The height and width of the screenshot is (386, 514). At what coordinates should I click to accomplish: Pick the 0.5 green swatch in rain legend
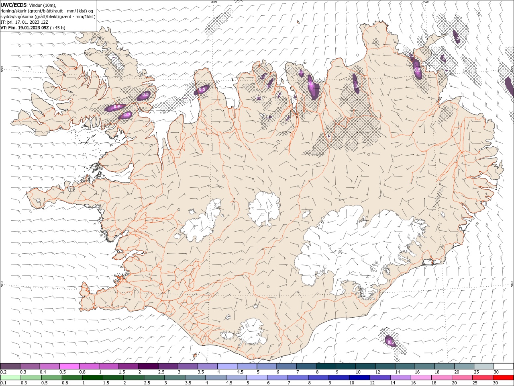point(51,378)
